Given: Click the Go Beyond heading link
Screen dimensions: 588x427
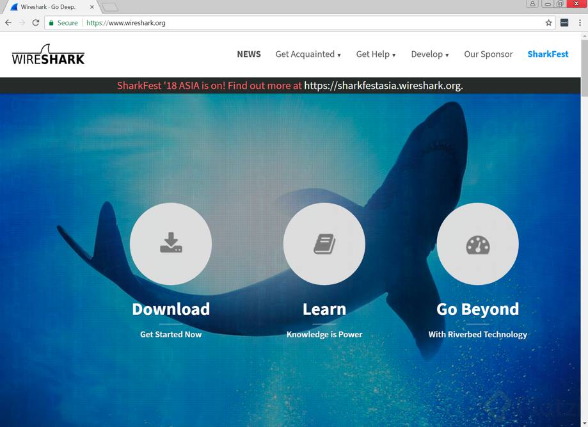Looking at the screenshot, I should pyautogui.click(x=478, y=309).
